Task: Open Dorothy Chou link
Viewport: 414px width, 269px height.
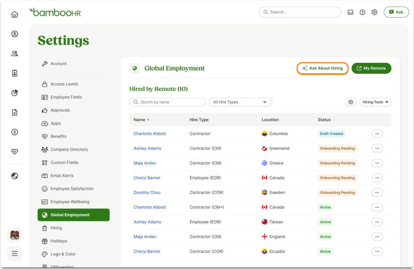Action: coord(147,192)
